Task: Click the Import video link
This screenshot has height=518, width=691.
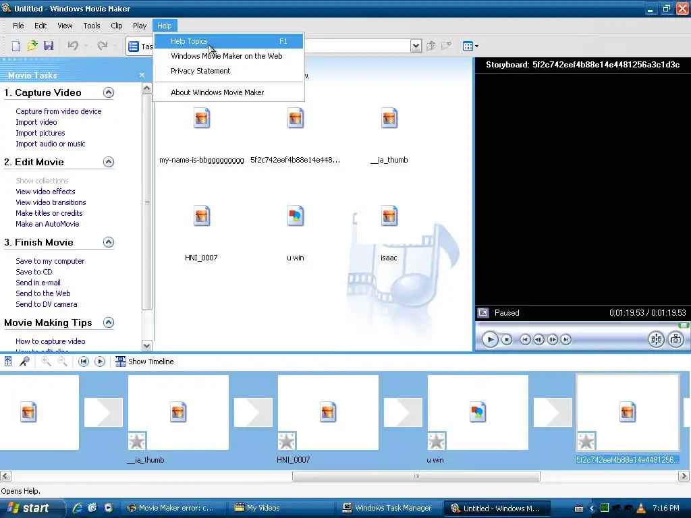Action: [36, 122]
